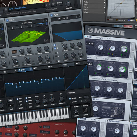Click the OSC B WT POS knob
This screenshot has width=137, height=137.
click(x=16, y=62)
